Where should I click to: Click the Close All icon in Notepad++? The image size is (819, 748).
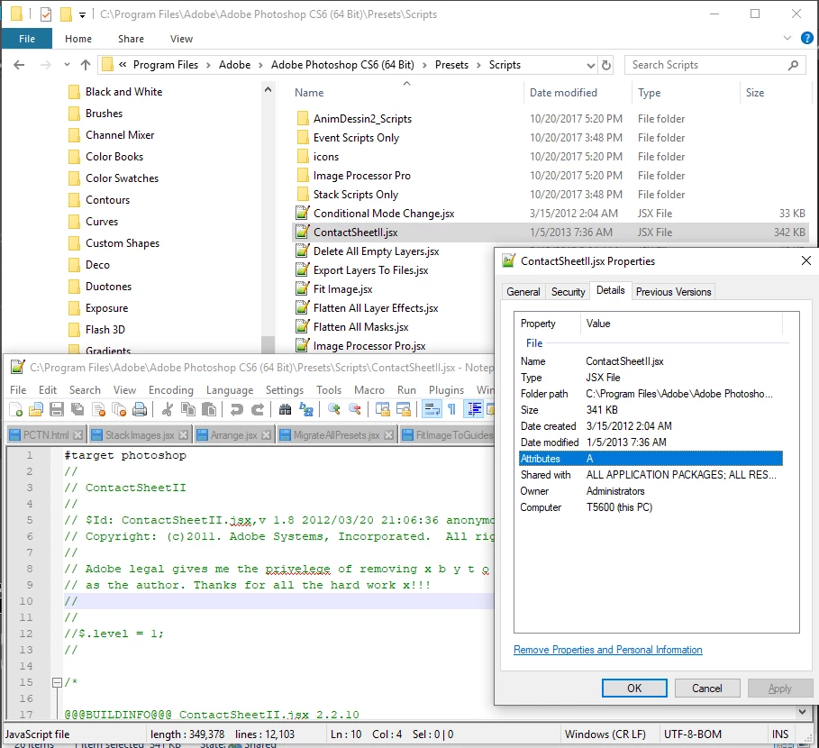coord(119,409)
